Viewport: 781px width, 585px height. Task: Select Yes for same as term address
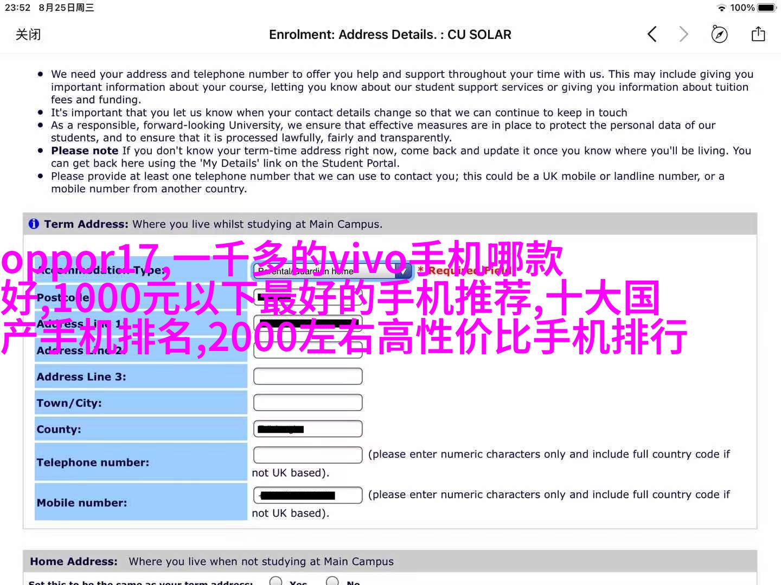(x=276, y=581)
